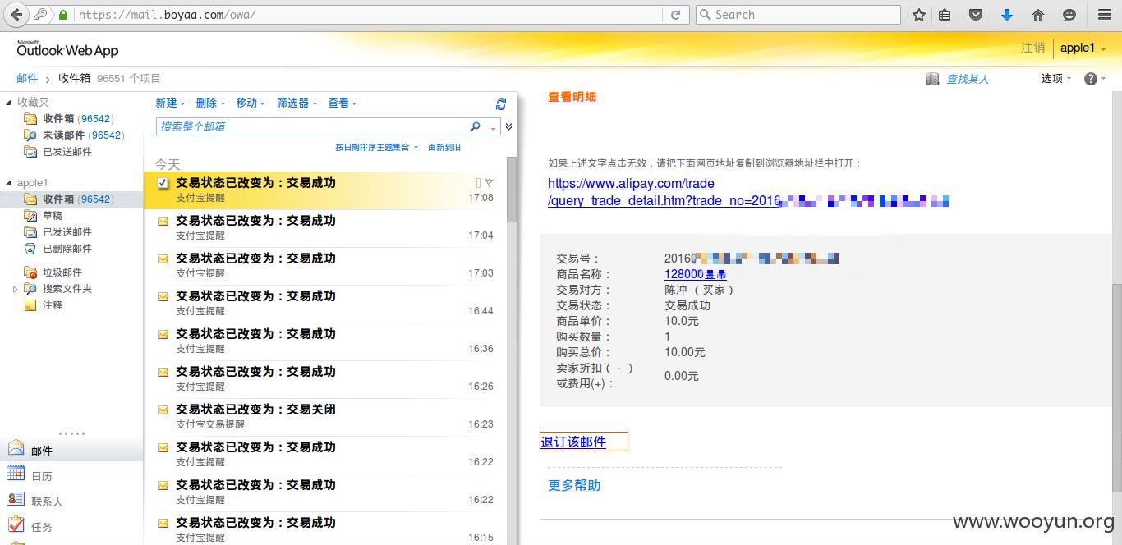Screen dimensions: 1122x545
Task: Open the 注释 folder
Action: (x=44, y=305)
